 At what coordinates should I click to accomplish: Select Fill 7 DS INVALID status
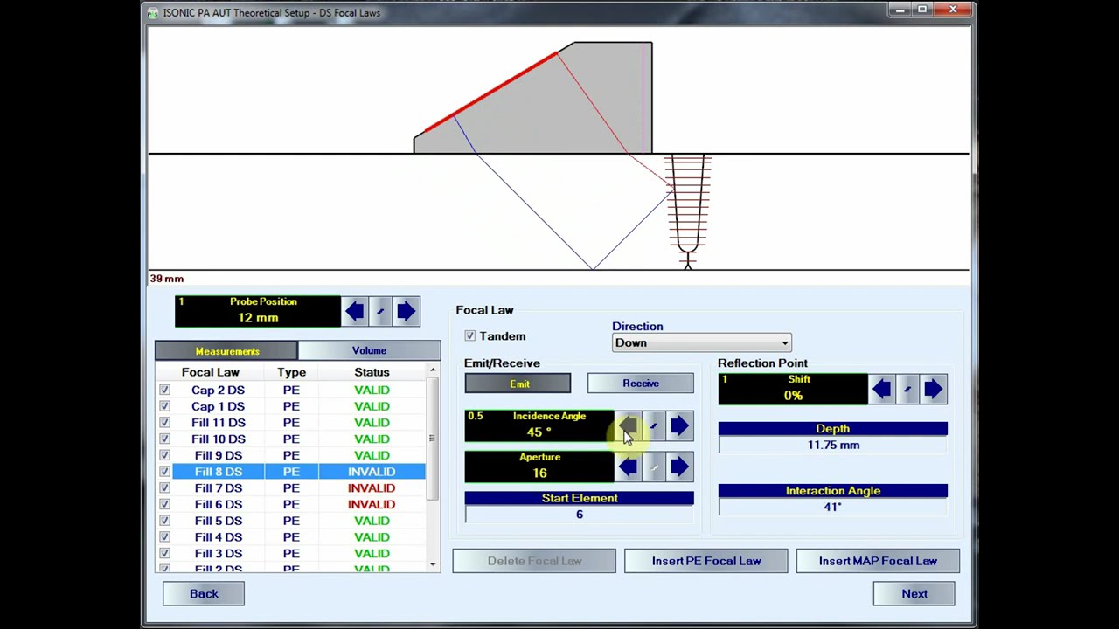tap(372, 488)
